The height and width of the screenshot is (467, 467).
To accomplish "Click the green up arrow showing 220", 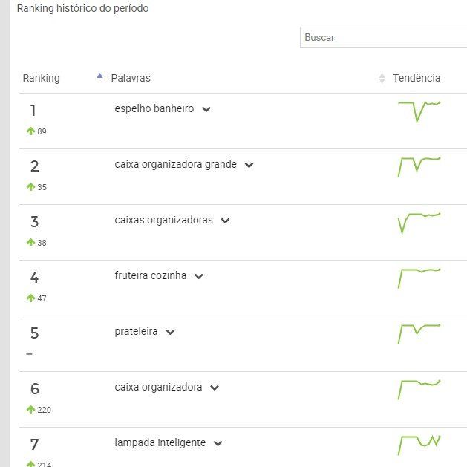I will coord(30,410).
